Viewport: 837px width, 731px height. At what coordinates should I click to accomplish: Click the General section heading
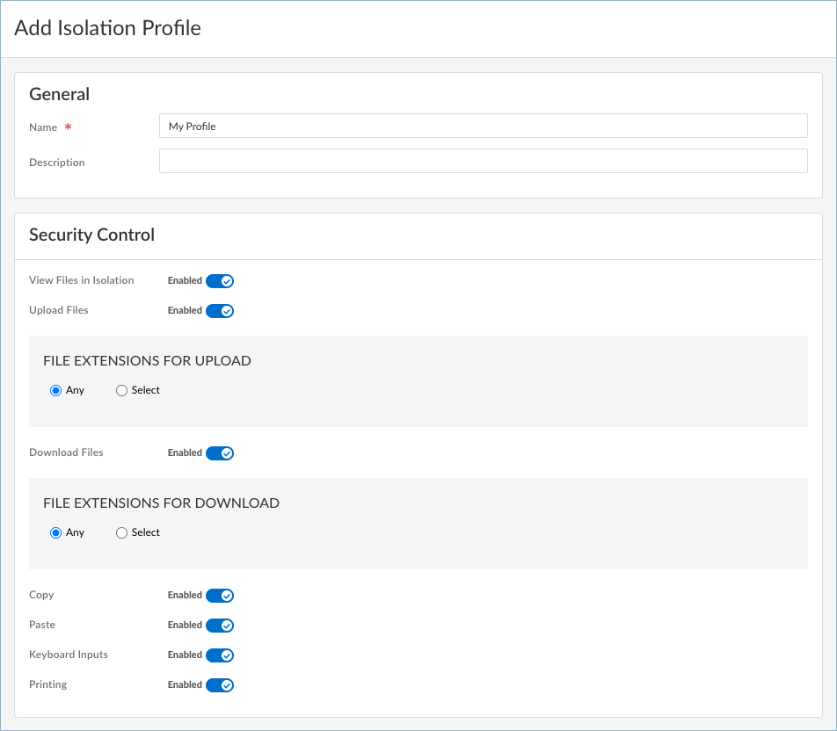pyautogui.click(x=60, y=94)
